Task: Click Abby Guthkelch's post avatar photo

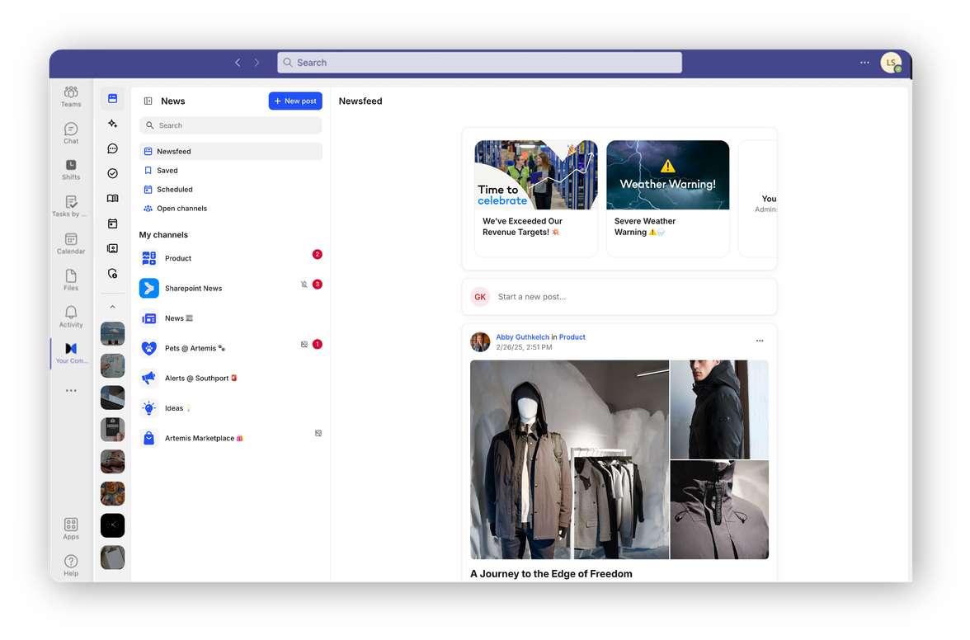Action: [x=480, y=342]
